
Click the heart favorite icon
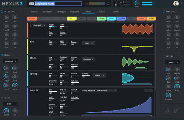click(86, 4)
